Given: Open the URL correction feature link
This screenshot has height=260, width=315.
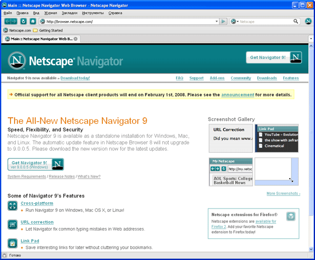Looking at the screenshot, I should pyautogui.click(x=37, y=222).
